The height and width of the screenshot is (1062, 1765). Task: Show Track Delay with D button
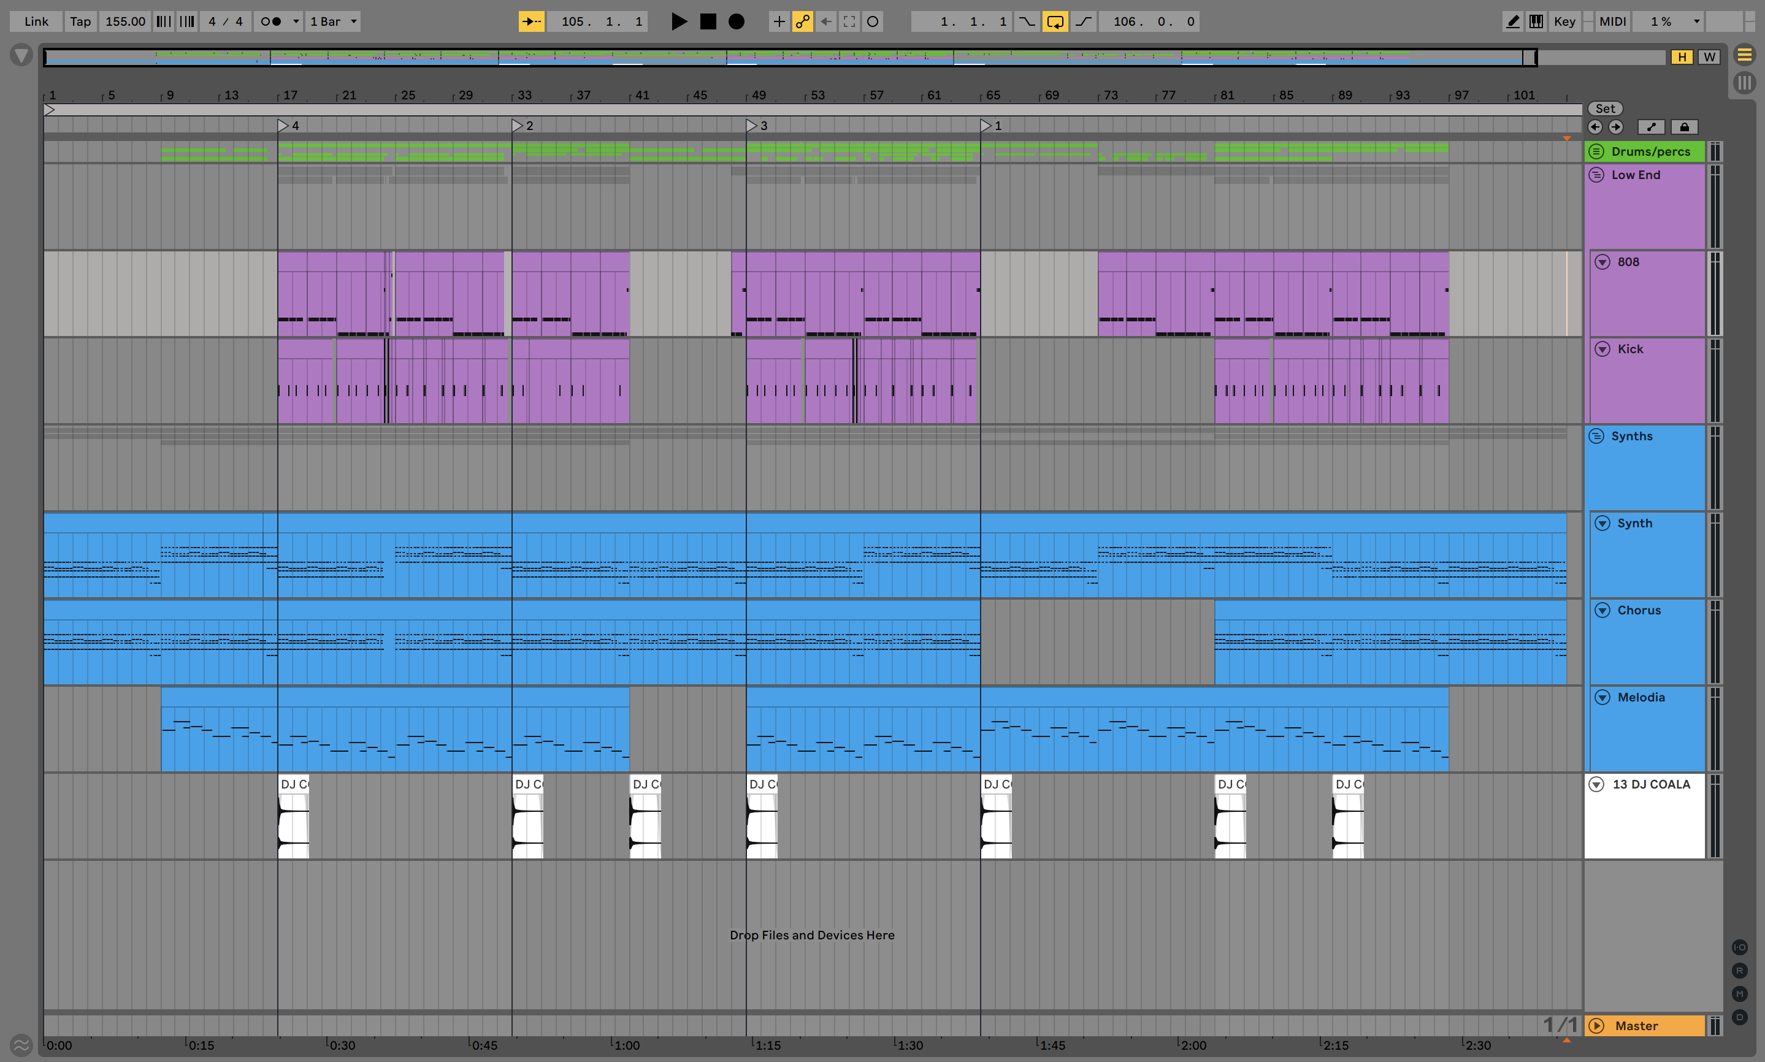tap(1740, 1017)
